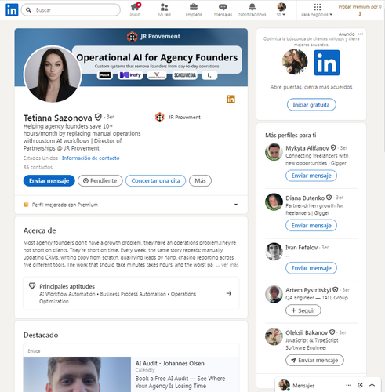Click the Pendiente button
Viewport: 385px width, 392px height.
100,180
